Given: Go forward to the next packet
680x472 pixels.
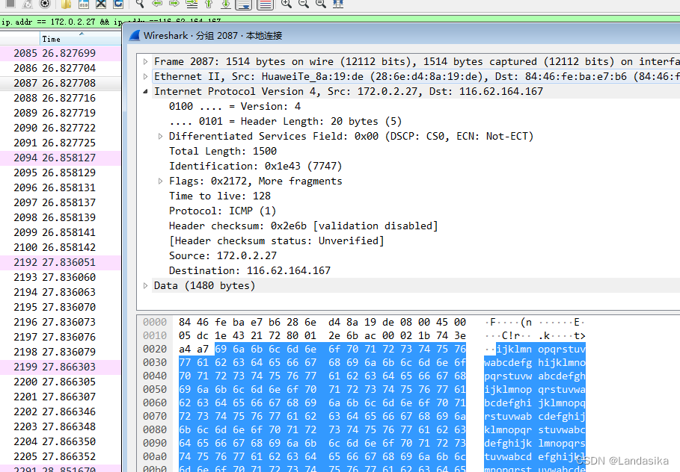Looking at the screenshot, I should (174, 4).
